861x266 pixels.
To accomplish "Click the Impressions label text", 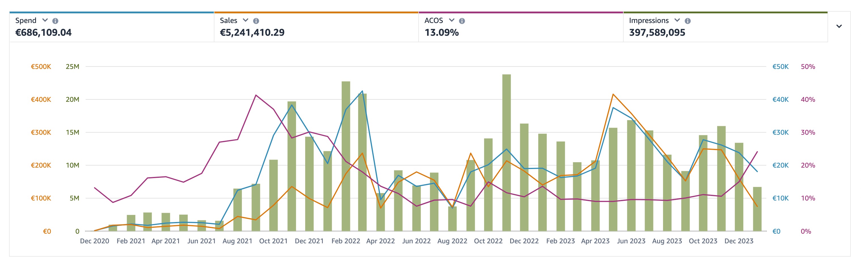I will [649, 20].
